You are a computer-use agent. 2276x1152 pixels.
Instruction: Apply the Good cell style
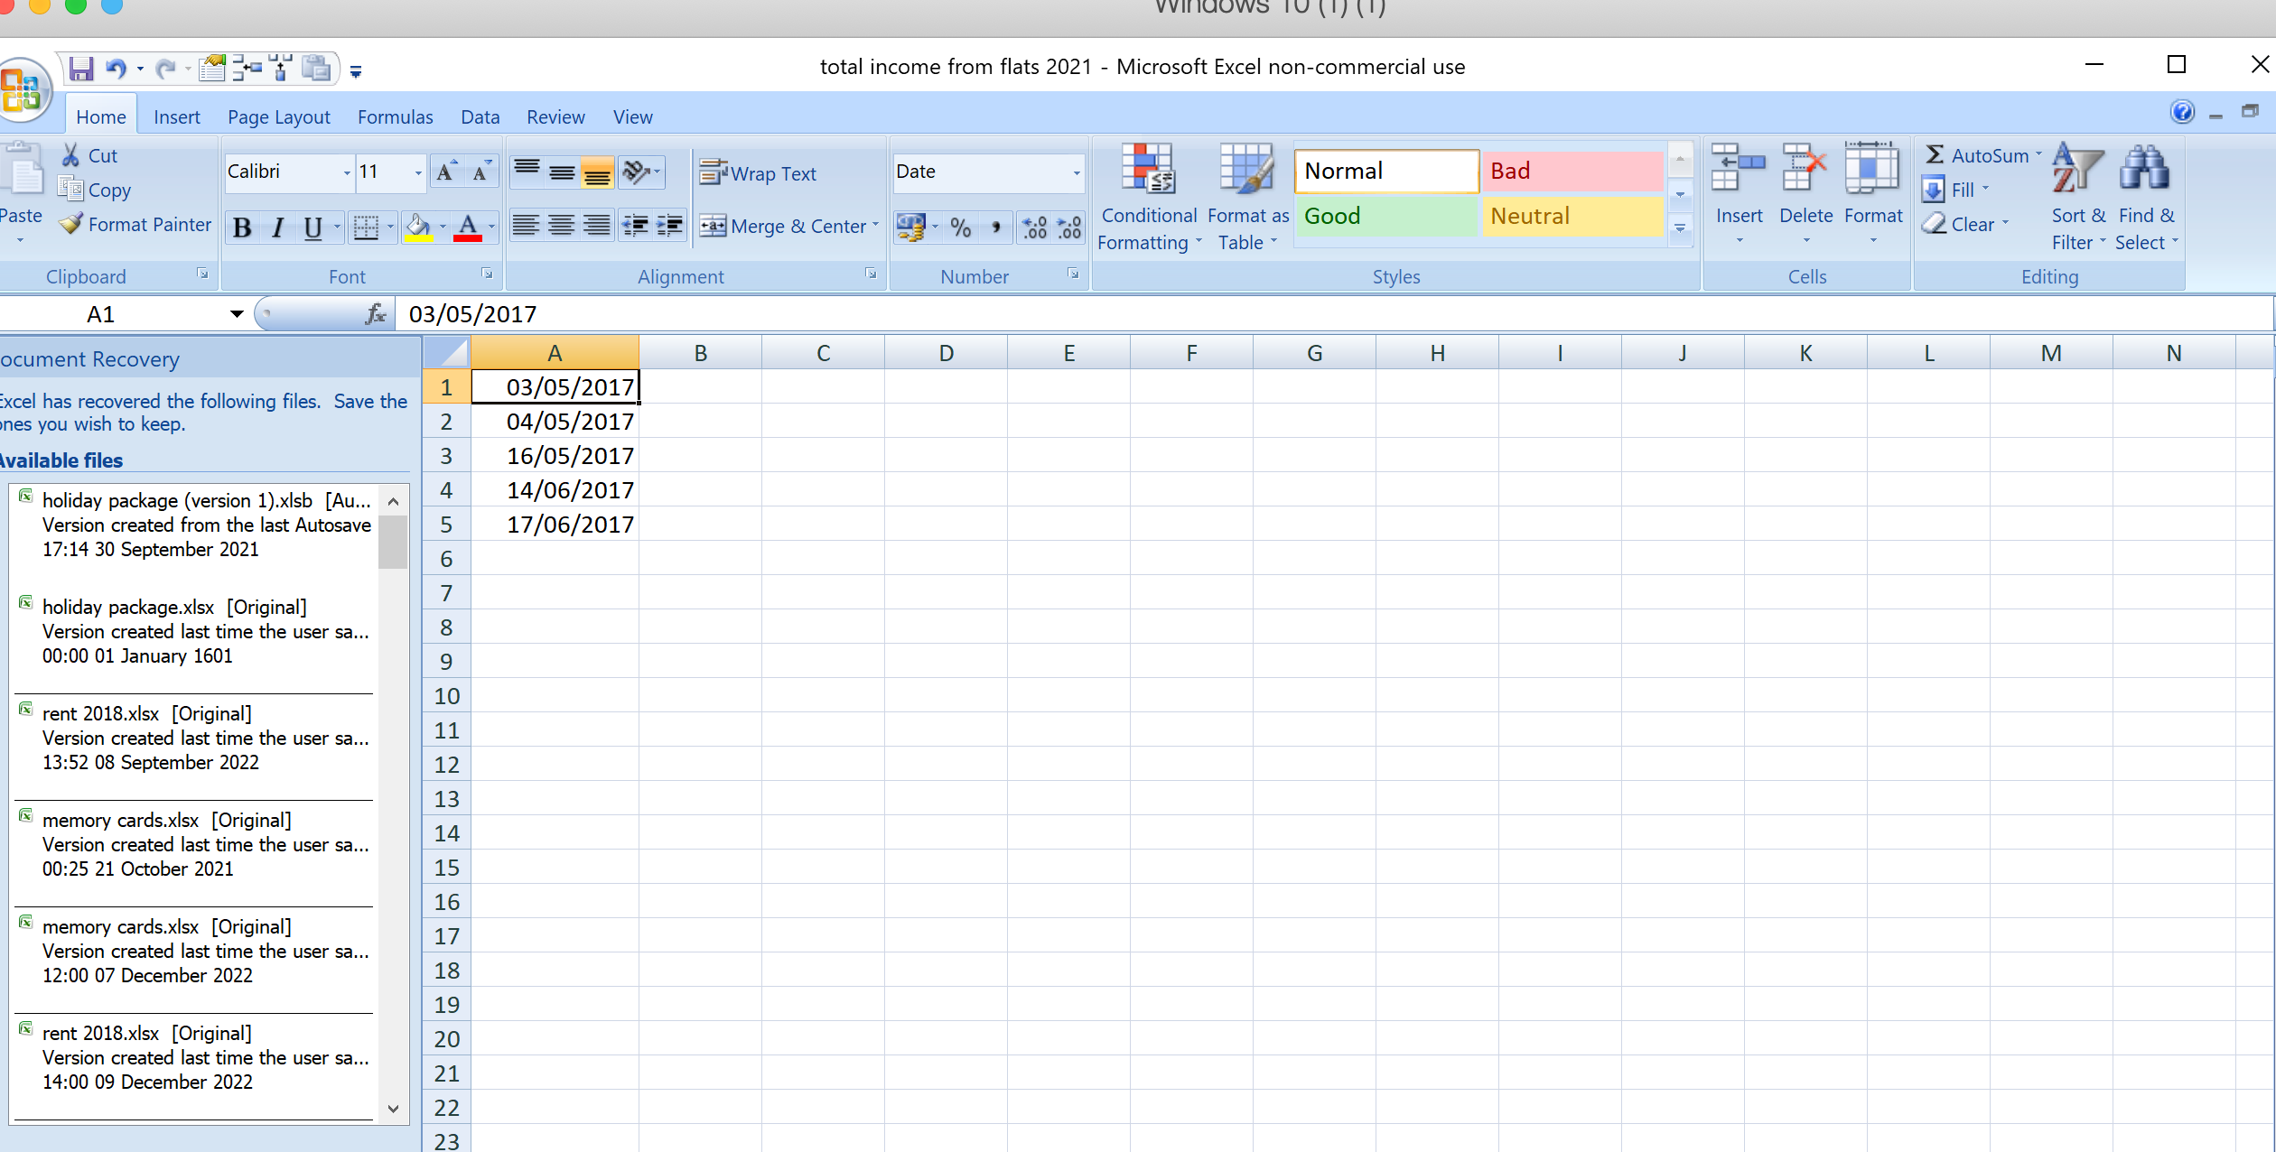1386,216
